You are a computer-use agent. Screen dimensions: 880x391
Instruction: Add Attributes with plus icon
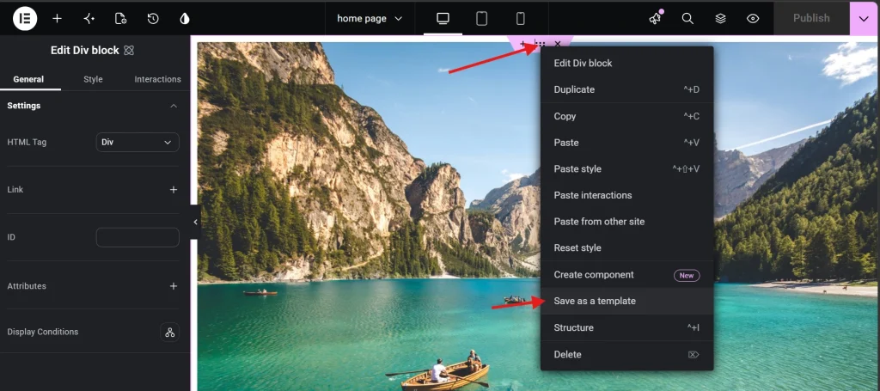pyautogui.click(x=174, y=286)
